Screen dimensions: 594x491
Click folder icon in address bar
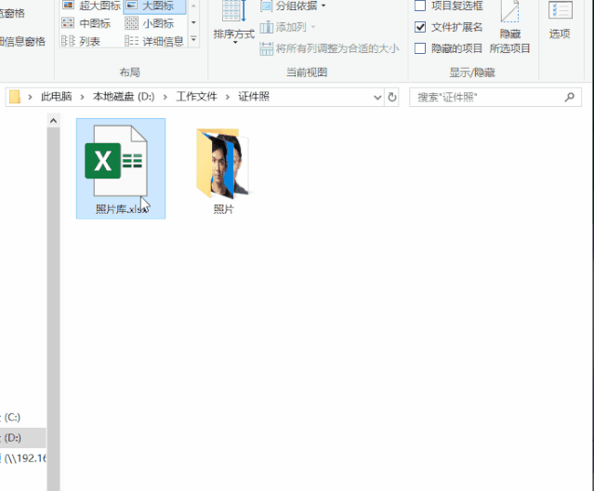point(15,97)
